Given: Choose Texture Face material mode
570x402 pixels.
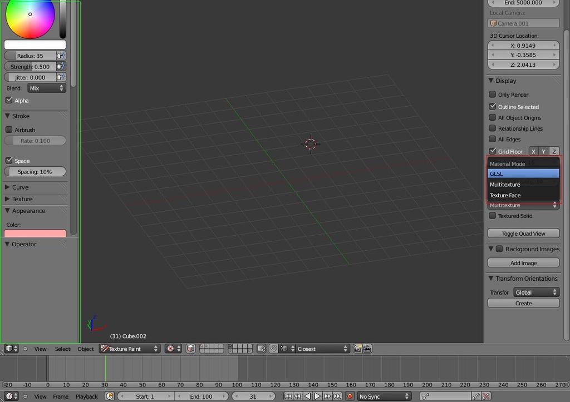Looking at the screenshot, I should 523,195.
